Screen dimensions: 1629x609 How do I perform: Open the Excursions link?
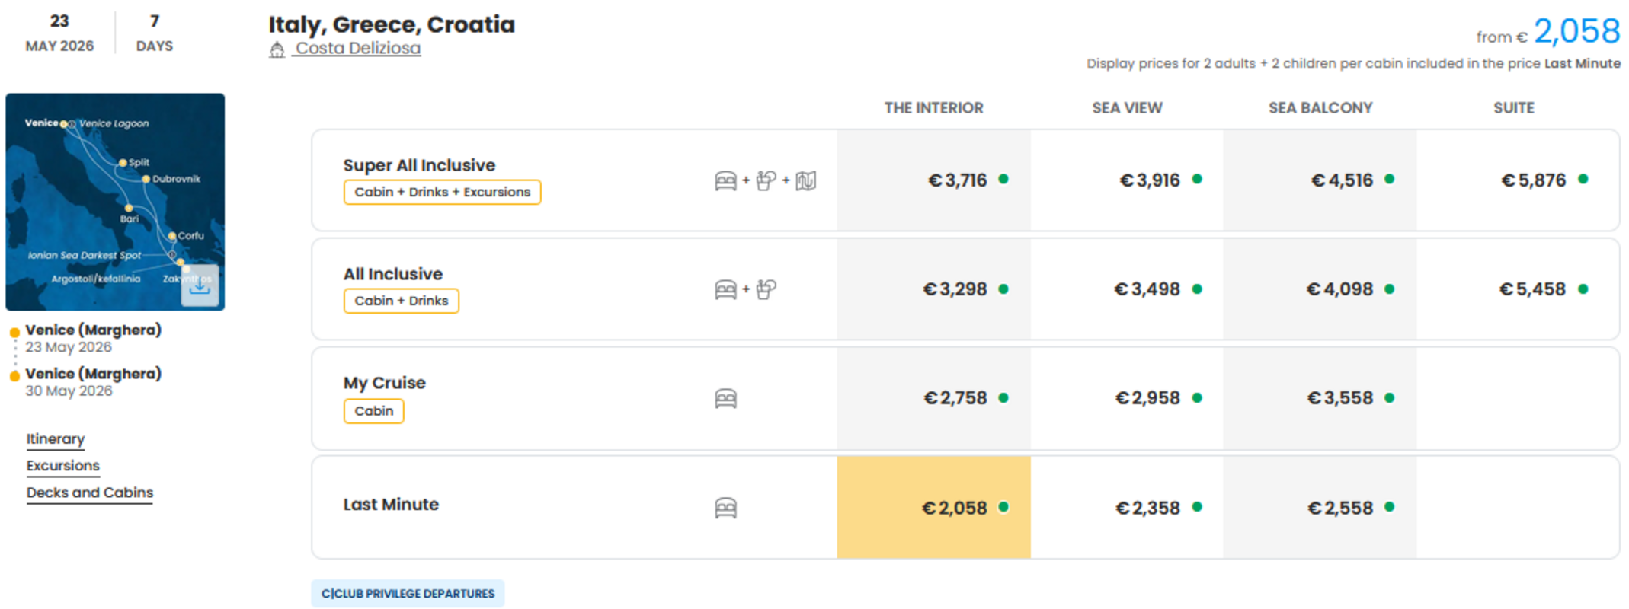click(63, 466)
